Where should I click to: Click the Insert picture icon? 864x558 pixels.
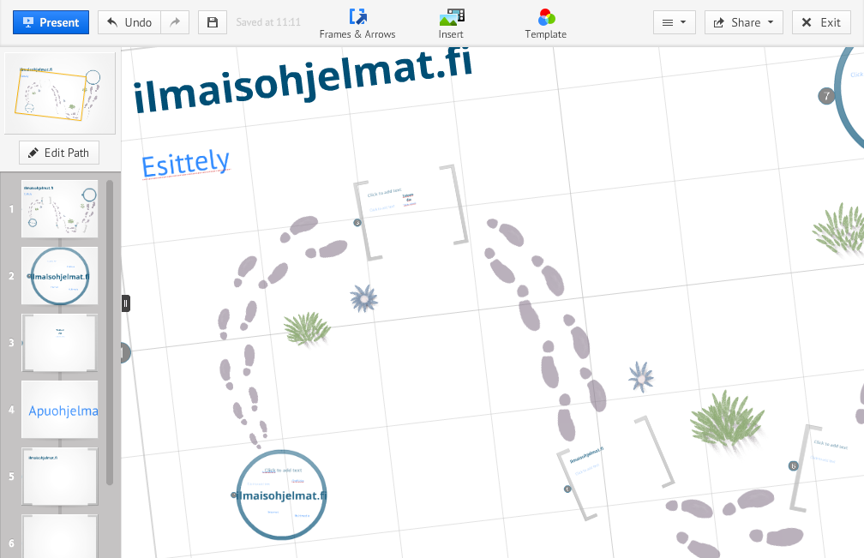[x=452, y=17]
